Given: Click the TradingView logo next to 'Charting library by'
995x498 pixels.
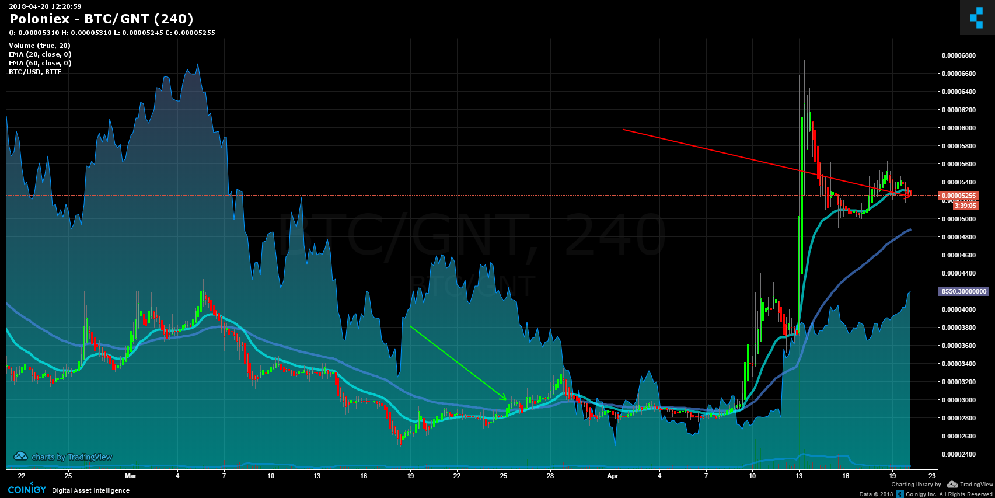Looking at the screenshot, I should pos(970,485).
